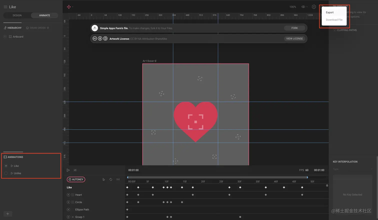Click the work-area end handle
378x220 pixels.
(x=307, y=177)
